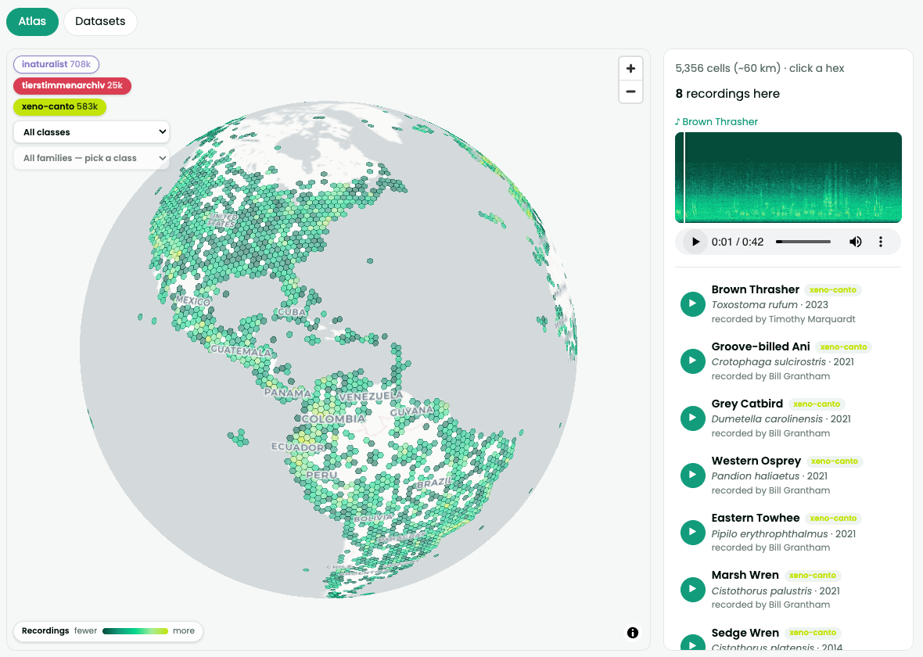Image resolution: width=923 pixels, height=657 pixels.
Task: Click the Pandion haliaetus scientific name
Action: [x=756, y=476]
